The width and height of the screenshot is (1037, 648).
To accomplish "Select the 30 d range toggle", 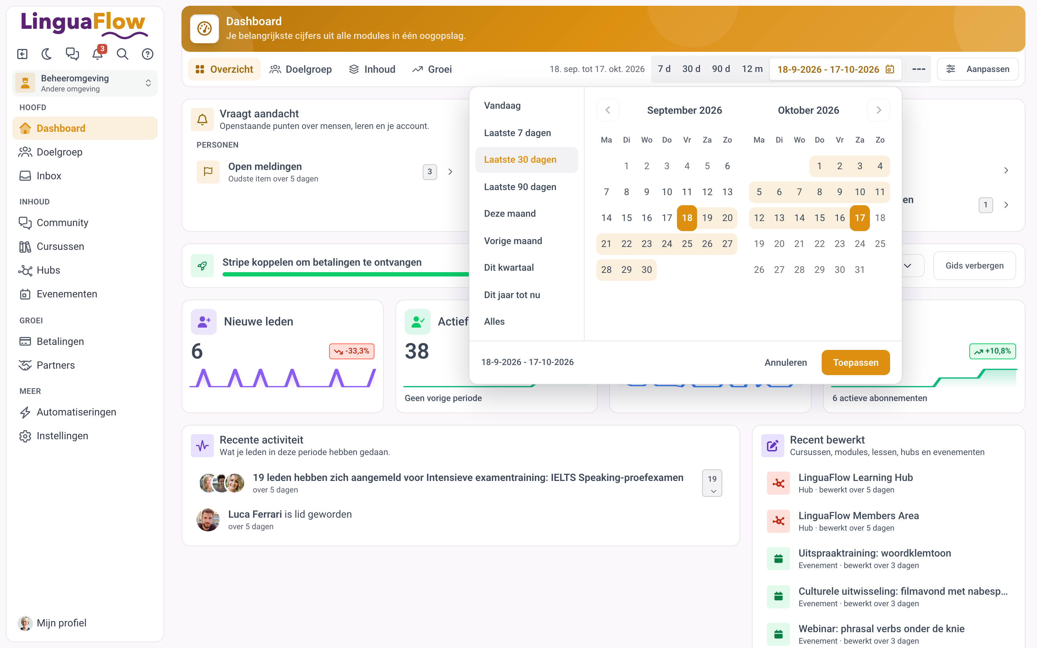I will tap(691, 69).
